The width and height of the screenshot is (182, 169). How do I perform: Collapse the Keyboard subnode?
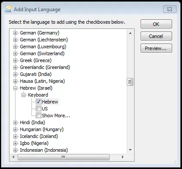pos(23,95)
